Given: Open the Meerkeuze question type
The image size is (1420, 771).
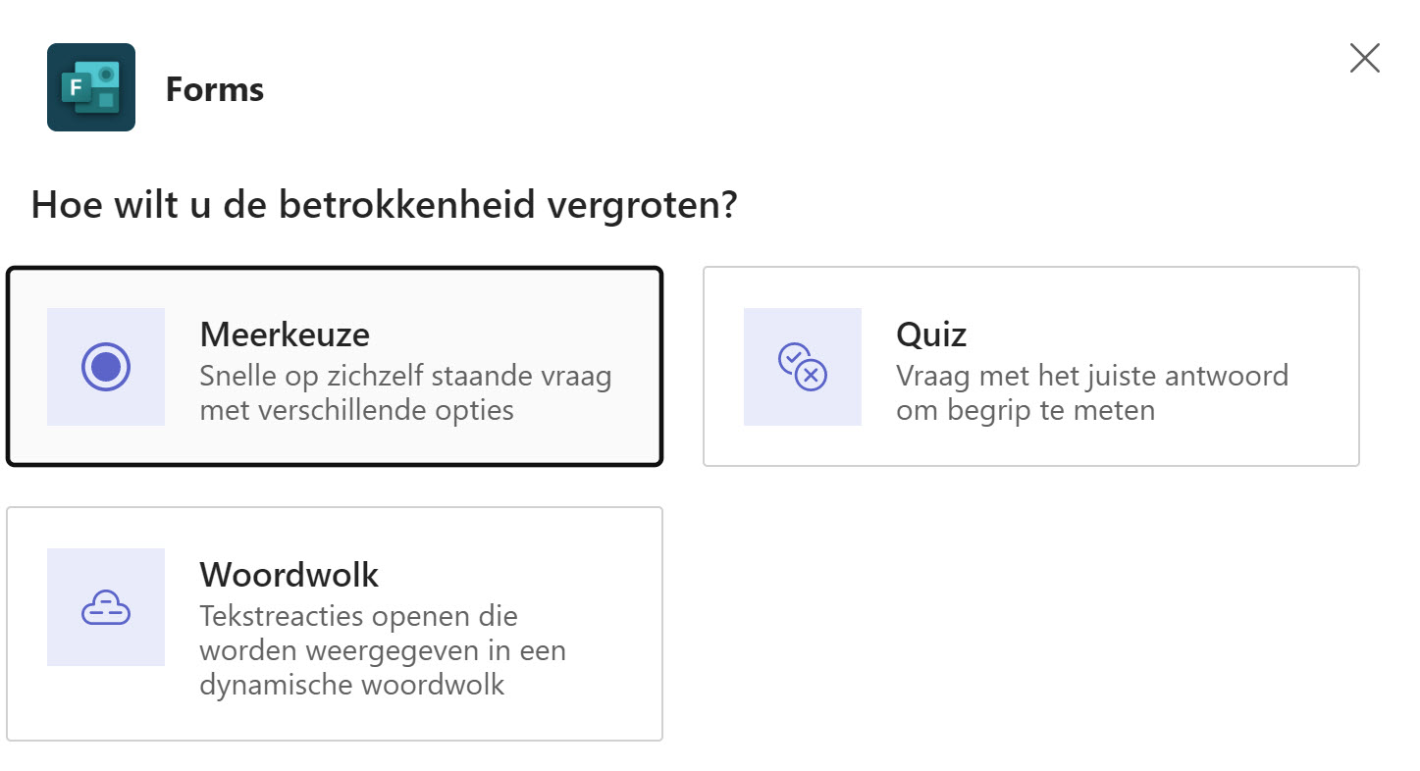Looking at the screenshot, I should point(336,365).
